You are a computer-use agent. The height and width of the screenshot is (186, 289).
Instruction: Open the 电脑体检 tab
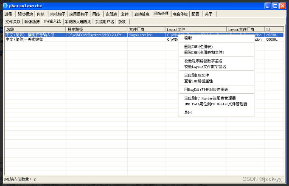[180, 14]
